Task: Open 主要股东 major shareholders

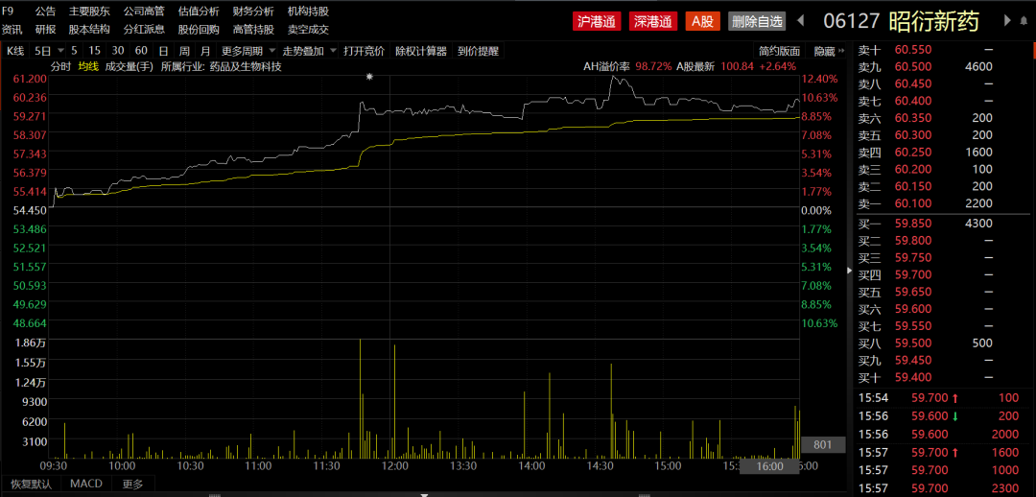Action: pos(89,12)
